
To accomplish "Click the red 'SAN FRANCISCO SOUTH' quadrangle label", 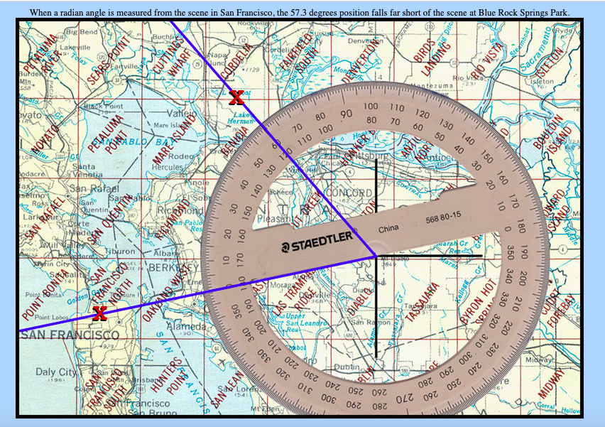I will click(108, 389).
